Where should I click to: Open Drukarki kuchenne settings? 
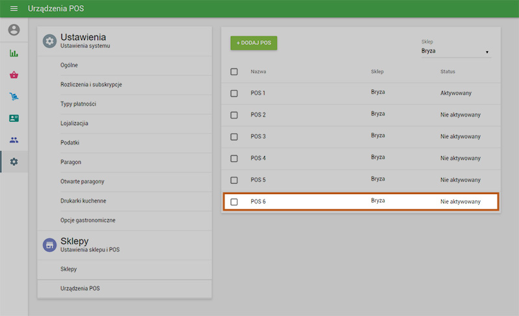(84, 201)
